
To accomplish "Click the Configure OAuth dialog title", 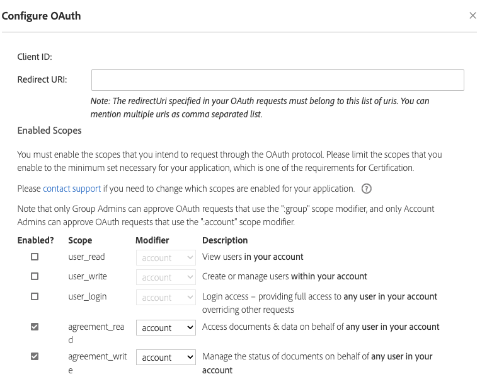I will (x=42, y=16).
